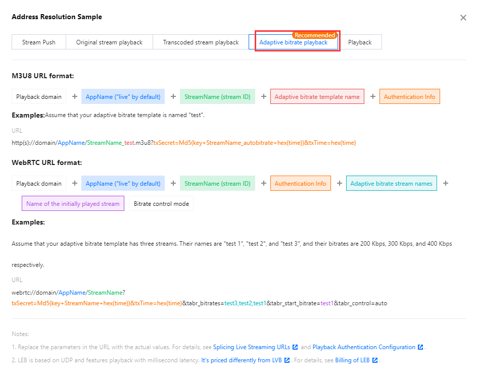Viewport: 477px width, 389px height.
Task: Click the external icon beside Billing of LEB
Action: pos(375,360)
